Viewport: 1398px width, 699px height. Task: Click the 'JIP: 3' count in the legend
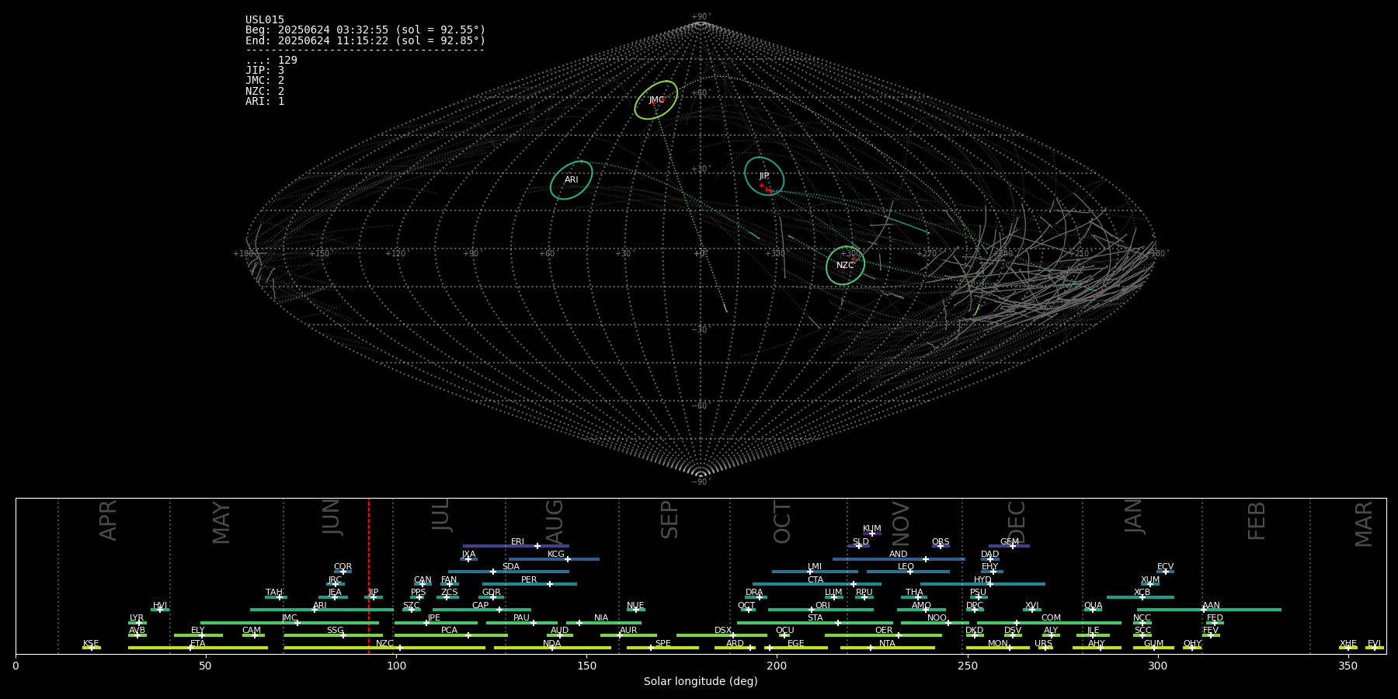(265, 71)
